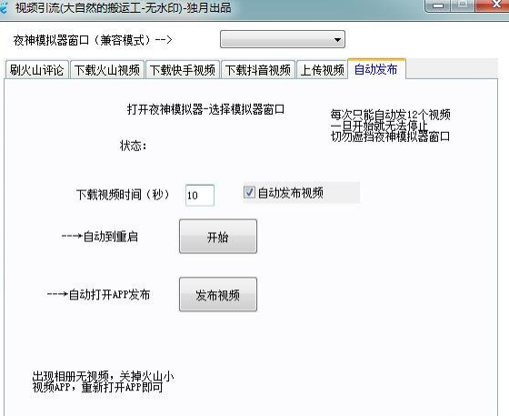Image resolution: width=509 pixels, height=416 pixels.
Task: Go to the 下载抖音视频 tab
Action: click(x=258, y=69)
